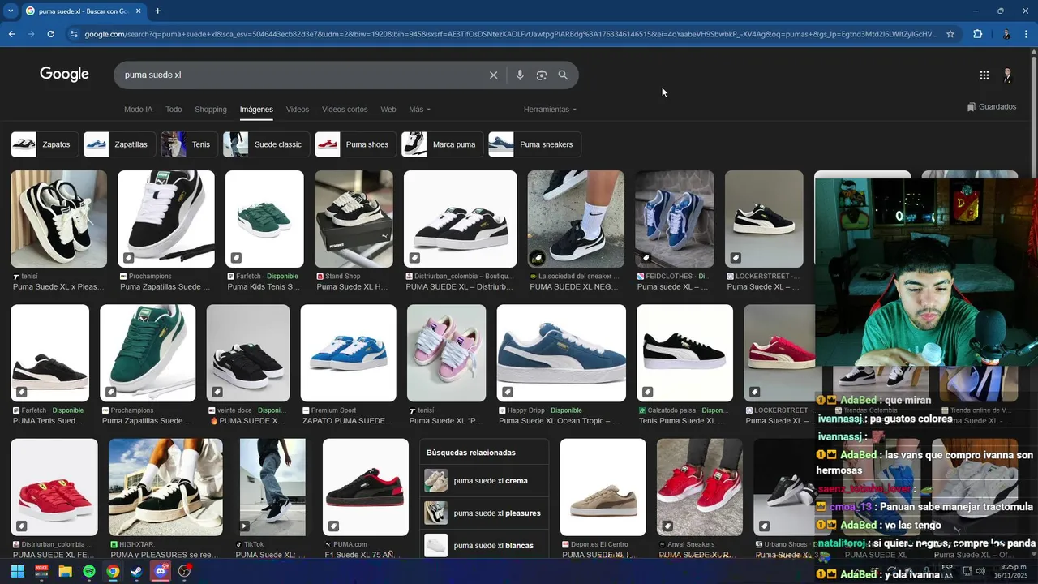Open the Google apps grid
Image resolution: width=1038 pixels, height=584 pixels.
pos(984,75)
